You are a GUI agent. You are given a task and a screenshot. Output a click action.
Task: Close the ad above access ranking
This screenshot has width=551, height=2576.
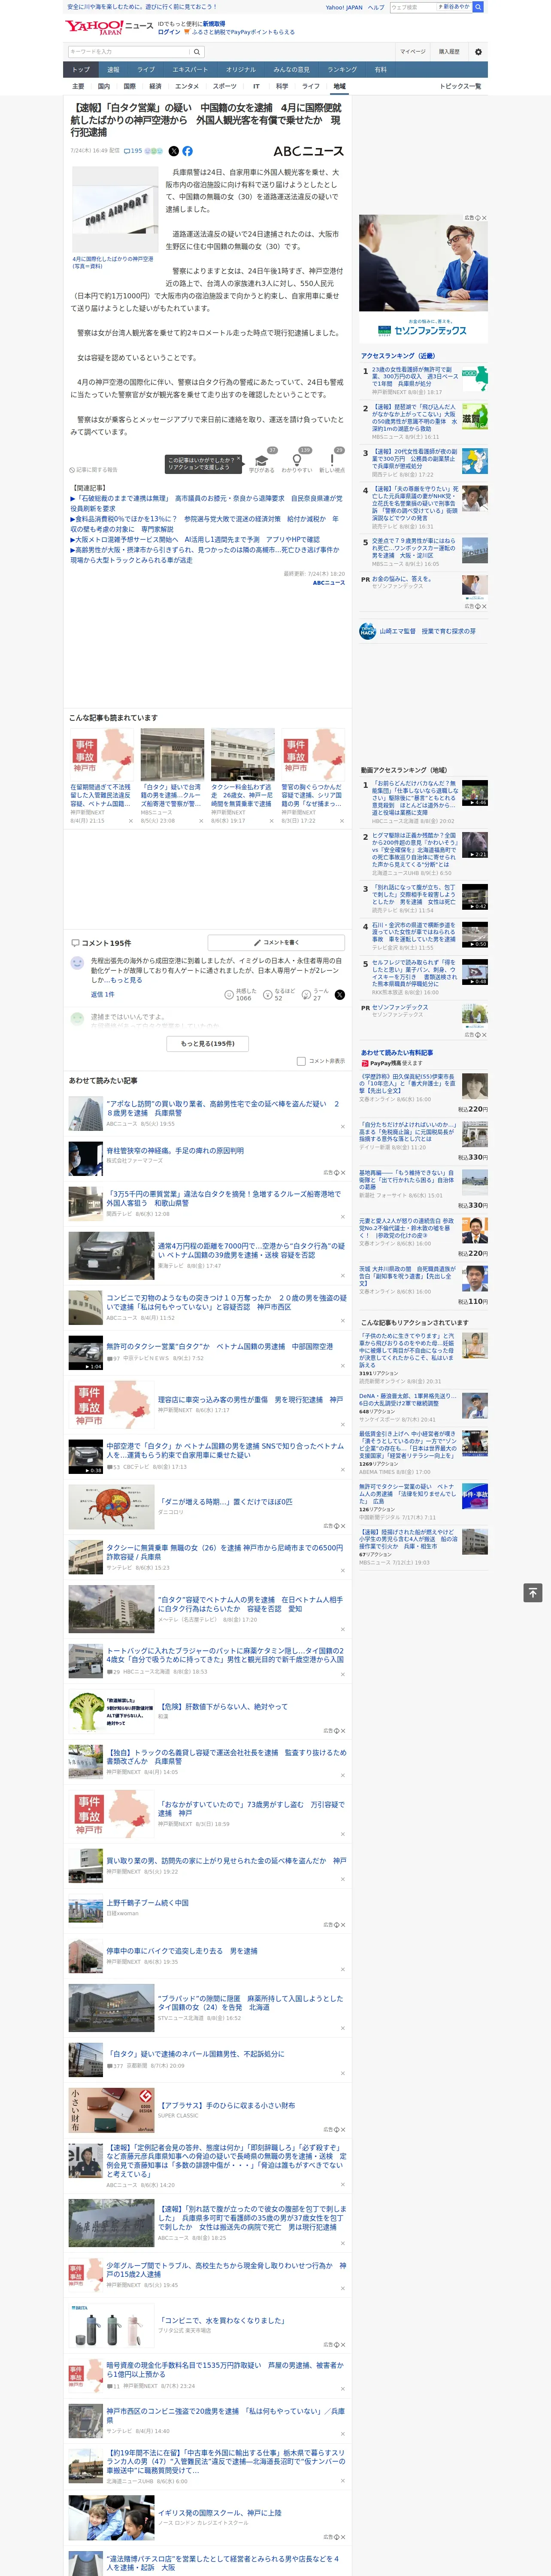[484, 218]
